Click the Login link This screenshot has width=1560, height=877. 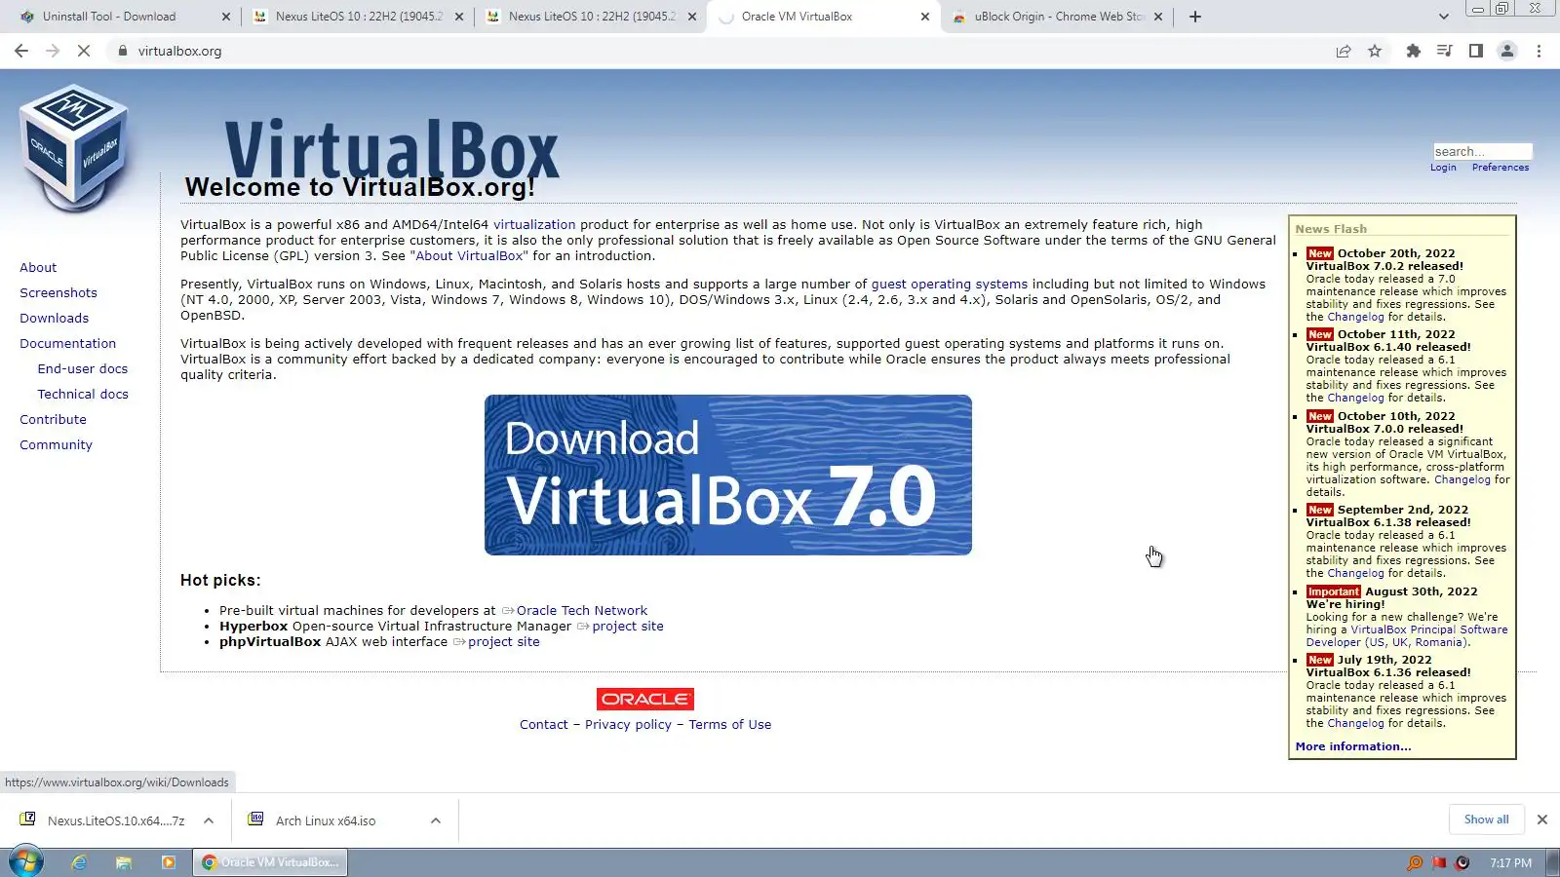point(1443,168)
